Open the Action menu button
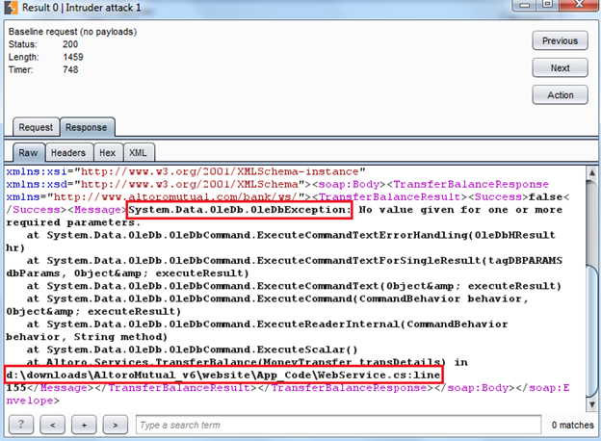Image resolution: width=601 pixels, height=441 pixels. pos(560,95)
